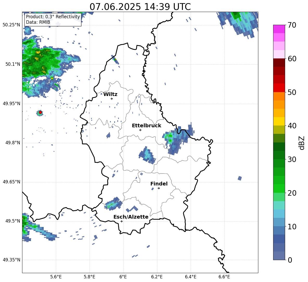
Task: Click the Product: 0.3° Reflectivity text
Action: (x=53, y=17)
